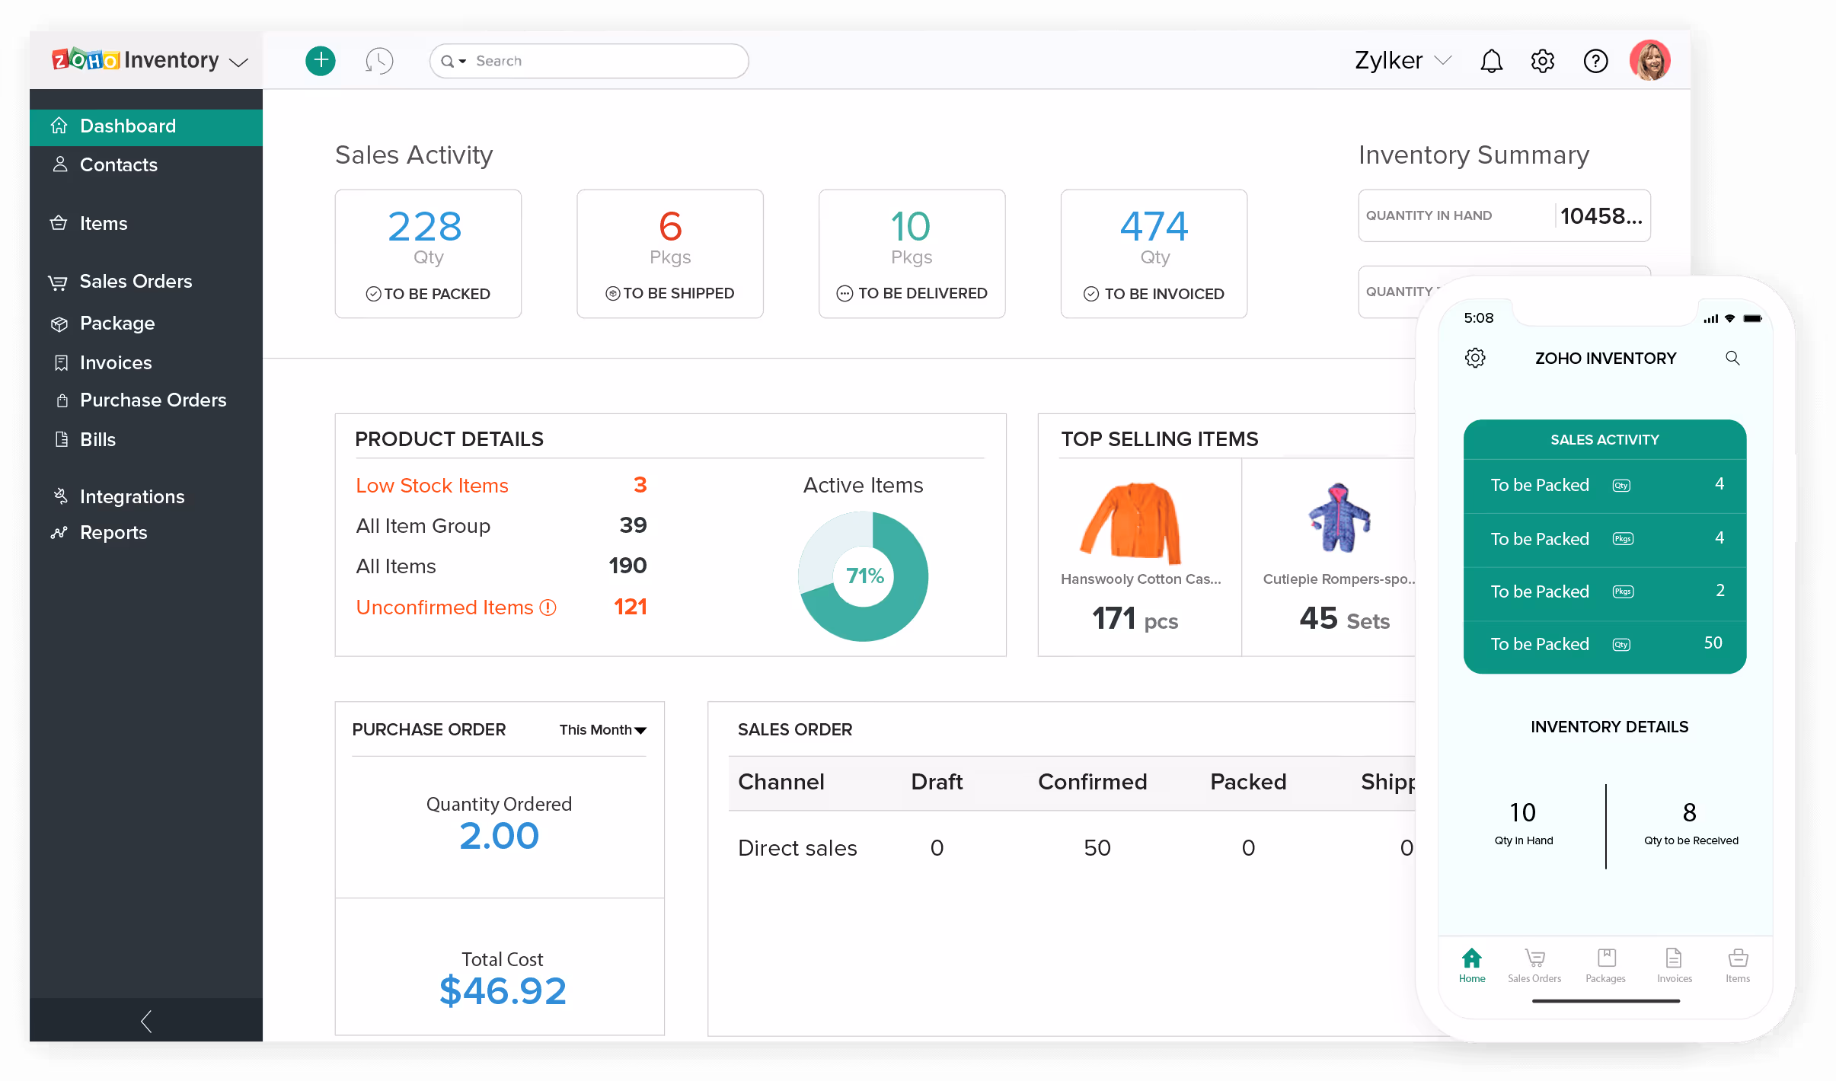Open the 228 Qty To Be Packed card
Screen dimensions: 1836x1081
pos(428,254)
